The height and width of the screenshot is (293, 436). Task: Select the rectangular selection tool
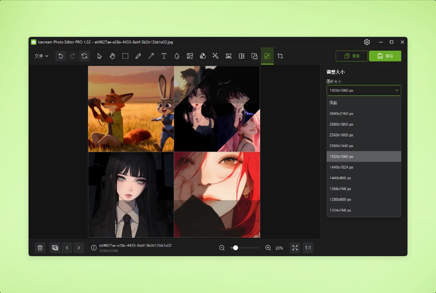tap(125, 56)
